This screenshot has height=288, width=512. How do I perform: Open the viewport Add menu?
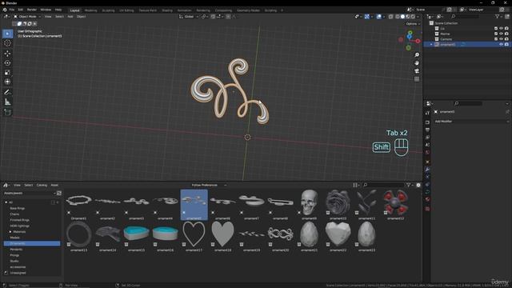tap(70, 17)
